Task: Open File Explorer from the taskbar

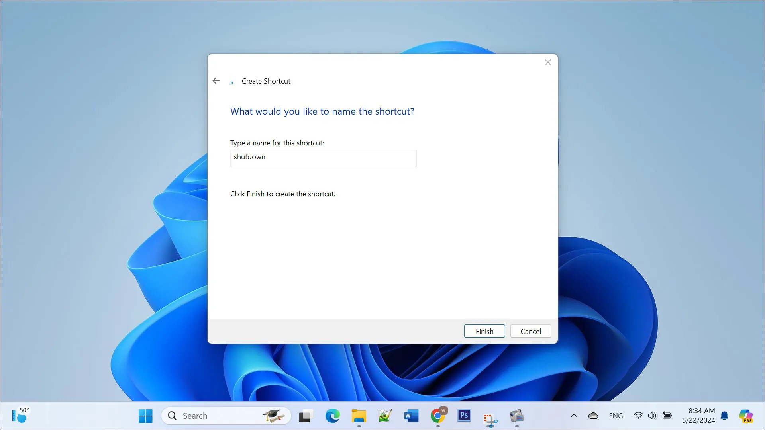Action: pos(358,415)
